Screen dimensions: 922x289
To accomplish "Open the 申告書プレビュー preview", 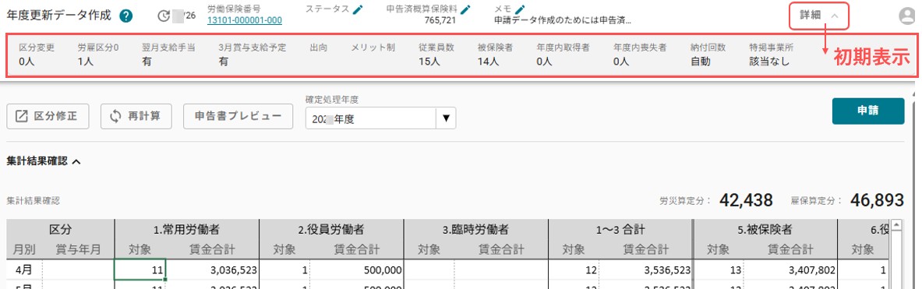I will click(238, 116).
